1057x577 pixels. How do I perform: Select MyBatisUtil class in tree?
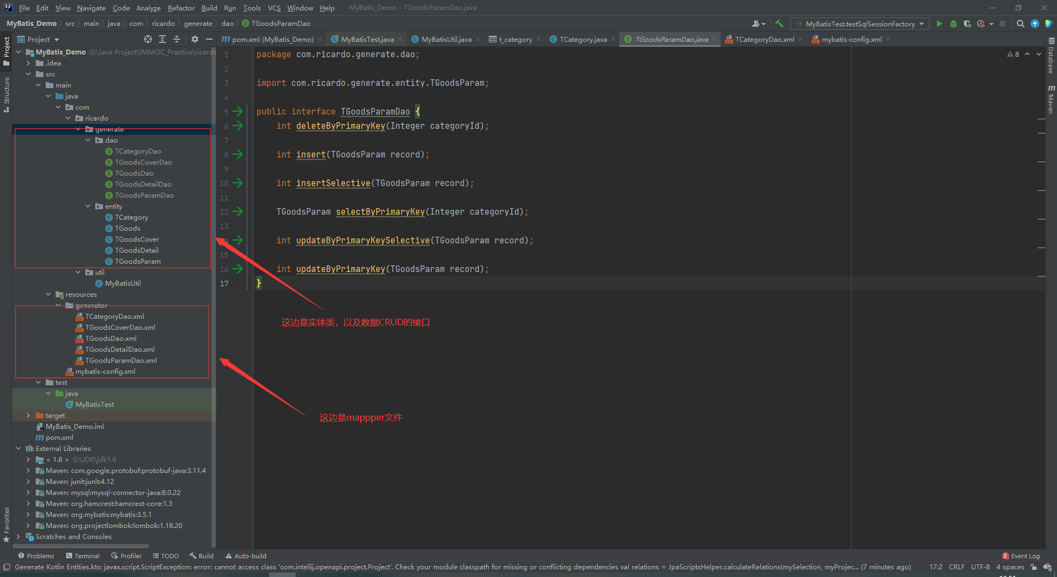(x=123, y=284)
